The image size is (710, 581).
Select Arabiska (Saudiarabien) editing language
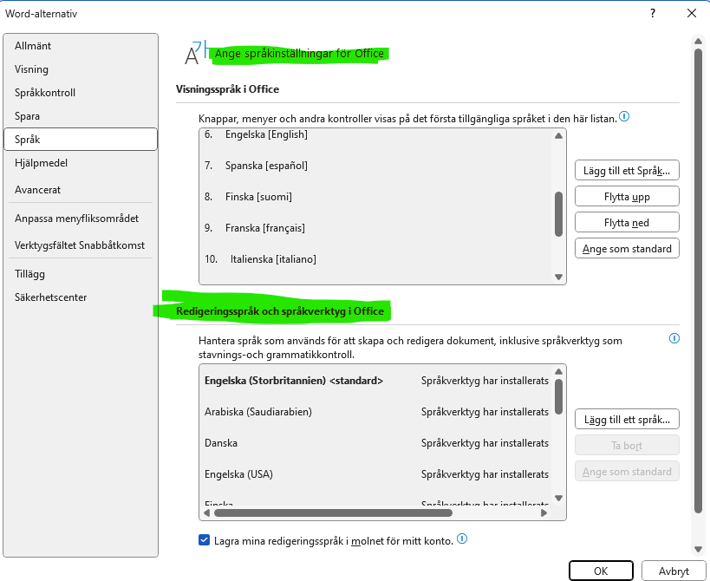tap(376, 412)
